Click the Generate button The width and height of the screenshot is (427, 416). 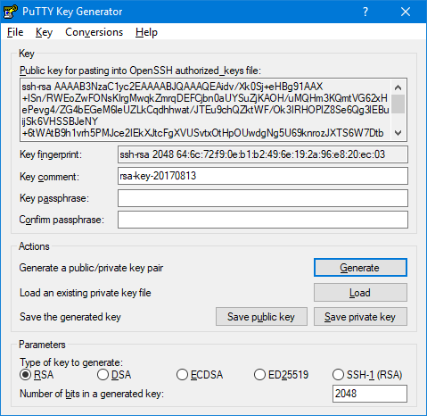[360, 268]
